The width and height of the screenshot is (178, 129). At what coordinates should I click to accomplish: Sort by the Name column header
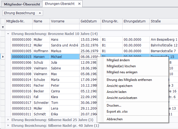[x=41, y=21]
